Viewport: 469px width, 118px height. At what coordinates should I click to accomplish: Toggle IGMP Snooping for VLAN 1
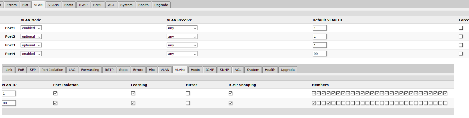point(230,93)
